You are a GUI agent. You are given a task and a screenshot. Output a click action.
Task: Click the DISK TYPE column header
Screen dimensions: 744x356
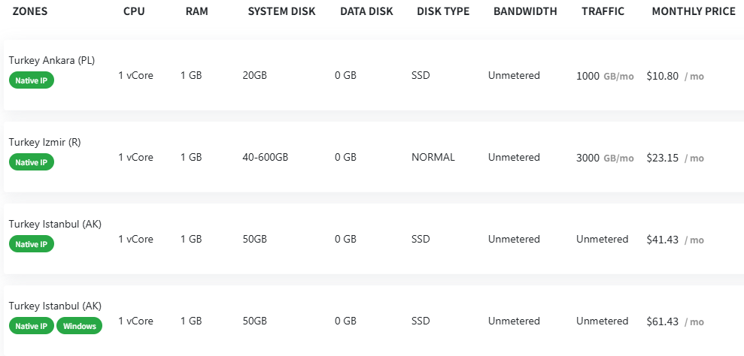[x=443, y=11]
